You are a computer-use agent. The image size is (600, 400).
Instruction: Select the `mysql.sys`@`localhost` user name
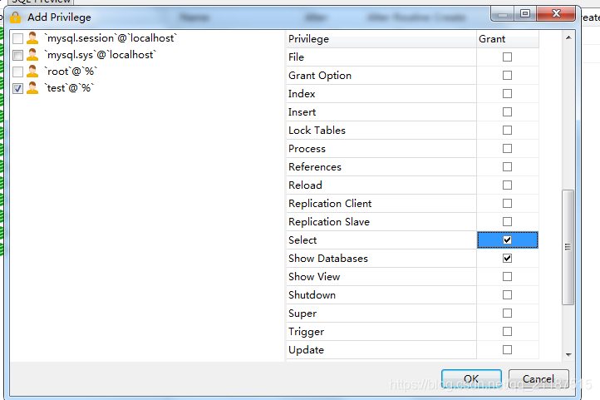tap(101, 55)
